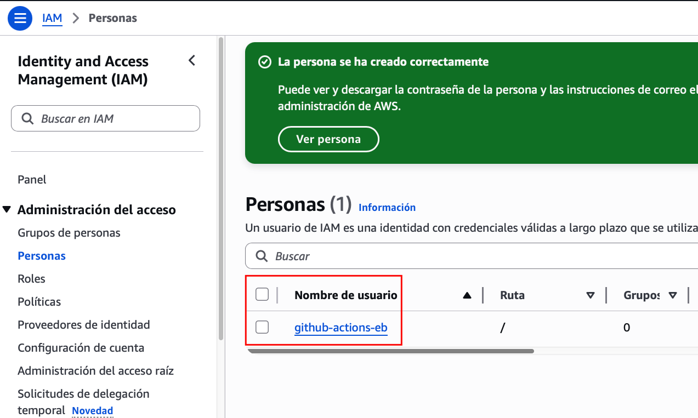698x418 pixels.
Task: Click the IAM breadcrumb link
Action: [52, 18]
